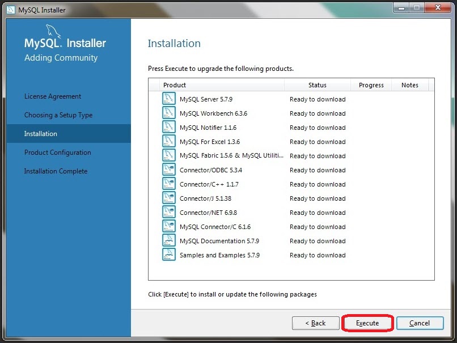Select the Installation step in sidebar

(69, 133)
